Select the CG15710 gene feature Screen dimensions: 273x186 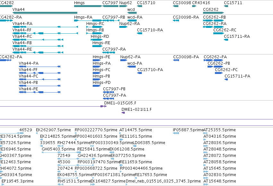(x=140, y=6)
